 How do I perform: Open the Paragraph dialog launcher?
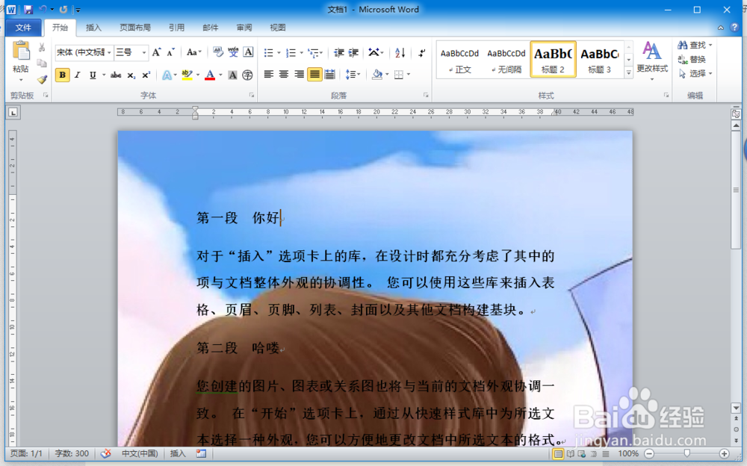point(426,96)
